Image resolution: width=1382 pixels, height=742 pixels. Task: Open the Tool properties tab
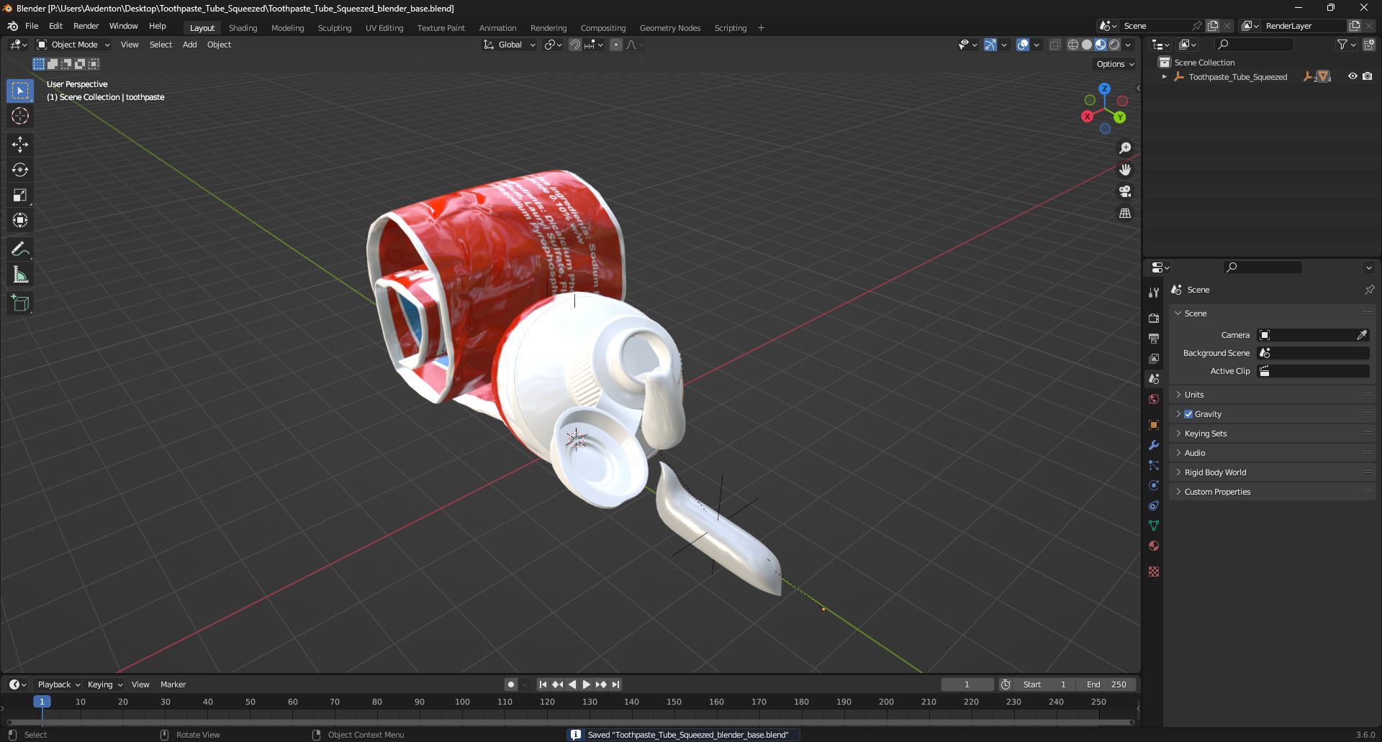[x=1154, y=293]
